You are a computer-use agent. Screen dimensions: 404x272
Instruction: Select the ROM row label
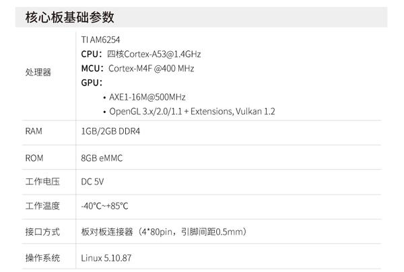pyautogui.click(x=34, y=158)
